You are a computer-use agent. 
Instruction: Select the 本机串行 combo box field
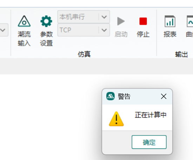click(x=84, y=17)
